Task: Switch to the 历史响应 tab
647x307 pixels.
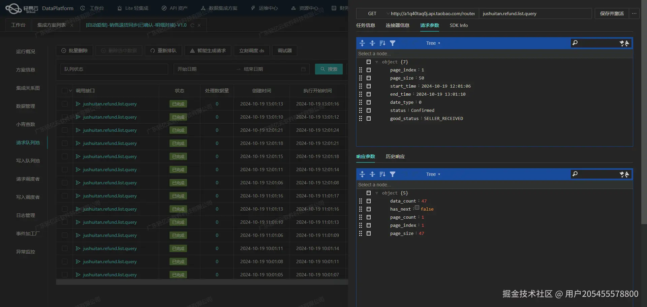Action: coord(395,156)
